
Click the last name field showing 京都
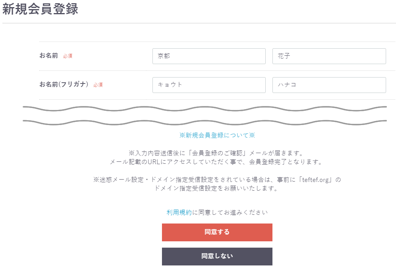click(x=209, y=56)
